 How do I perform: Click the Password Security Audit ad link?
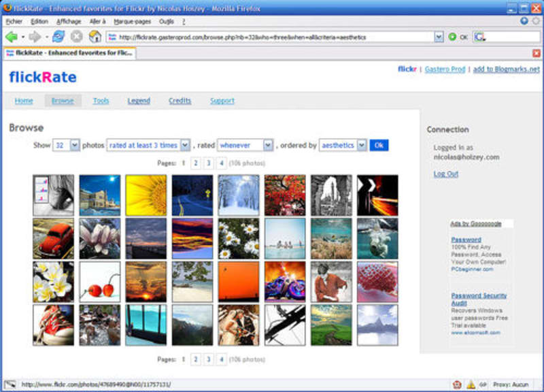click(x=479, y=299)
